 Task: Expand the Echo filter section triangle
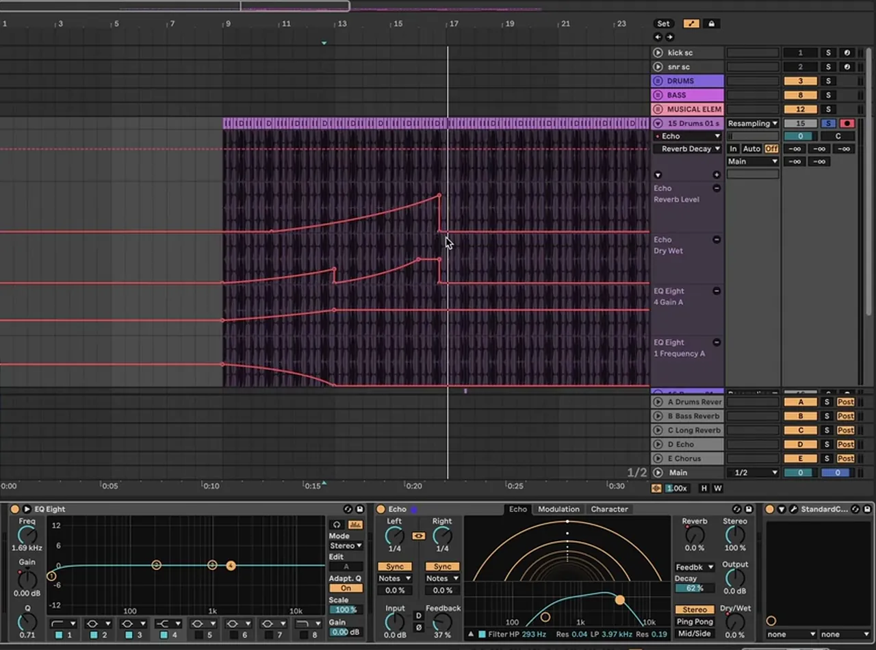point(471,634)
